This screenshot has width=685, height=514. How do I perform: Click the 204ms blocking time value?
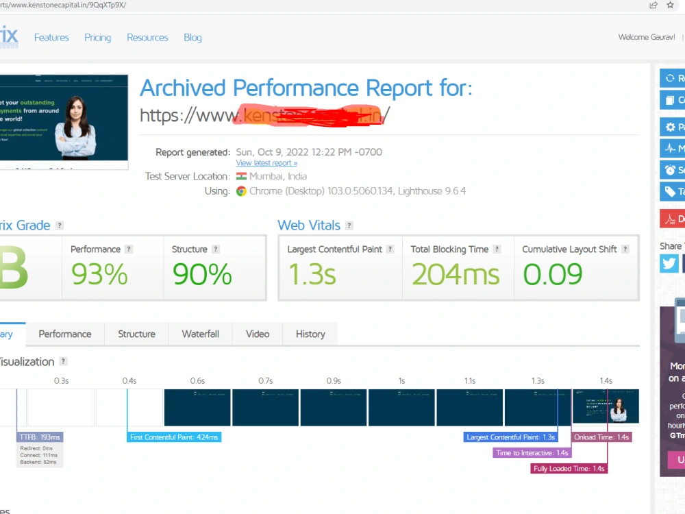pyautogui.click(x=456, y=275)
